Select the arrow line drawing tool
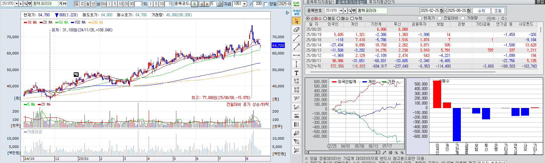The height and width of the screenshot is (163, 545). point(296,47)
